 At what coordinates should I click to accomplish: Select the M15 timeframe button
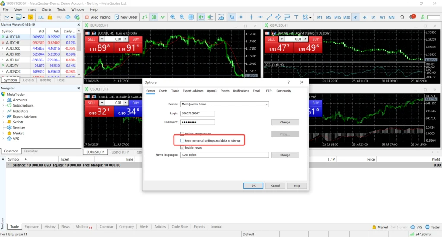338,17
